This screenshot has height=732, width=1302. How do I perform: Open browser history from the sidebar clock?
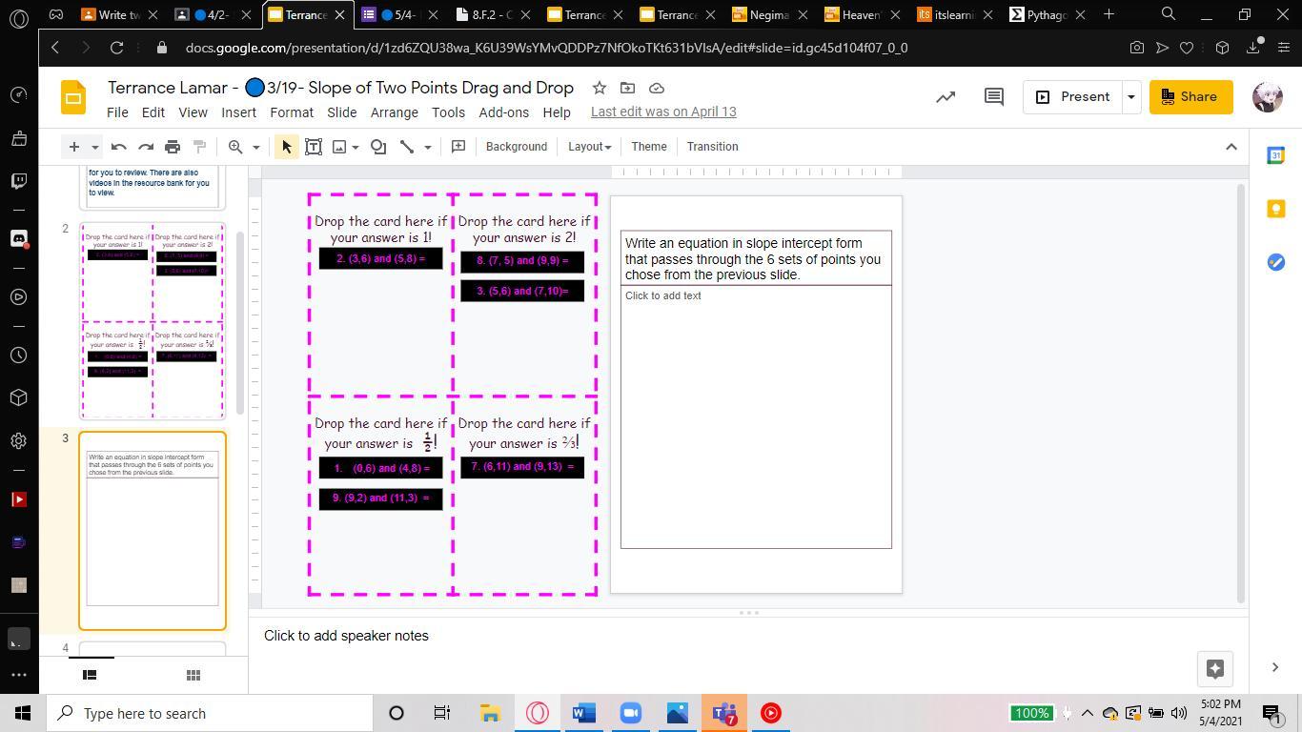point(19,356)
